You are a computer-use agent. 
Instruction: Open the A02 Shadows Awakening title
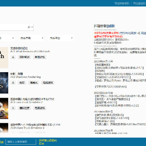tap(26, 77)
